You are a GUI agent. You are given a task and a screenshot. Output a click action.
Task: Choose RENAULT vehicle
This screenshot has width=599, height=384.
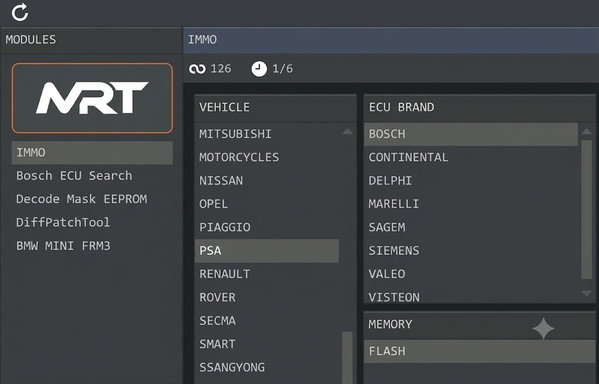point(267,274)
